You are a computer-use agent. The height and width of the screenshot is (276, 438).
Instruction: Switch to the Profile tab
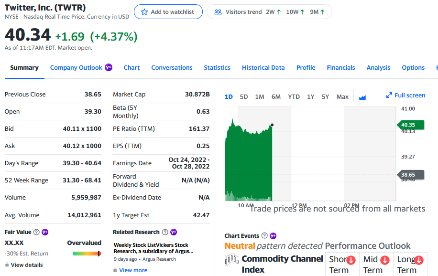tap(306, 67)
